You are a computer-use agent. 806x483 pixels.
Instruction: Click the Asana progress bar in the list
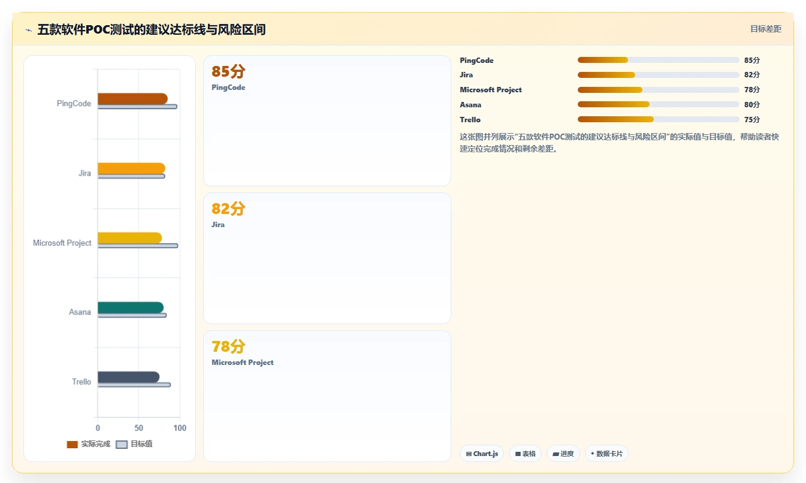(x=658, y=104)
